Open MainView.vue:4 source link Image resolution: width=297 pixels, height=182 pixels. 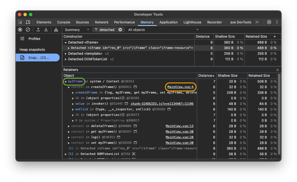[x=180, y=87]
